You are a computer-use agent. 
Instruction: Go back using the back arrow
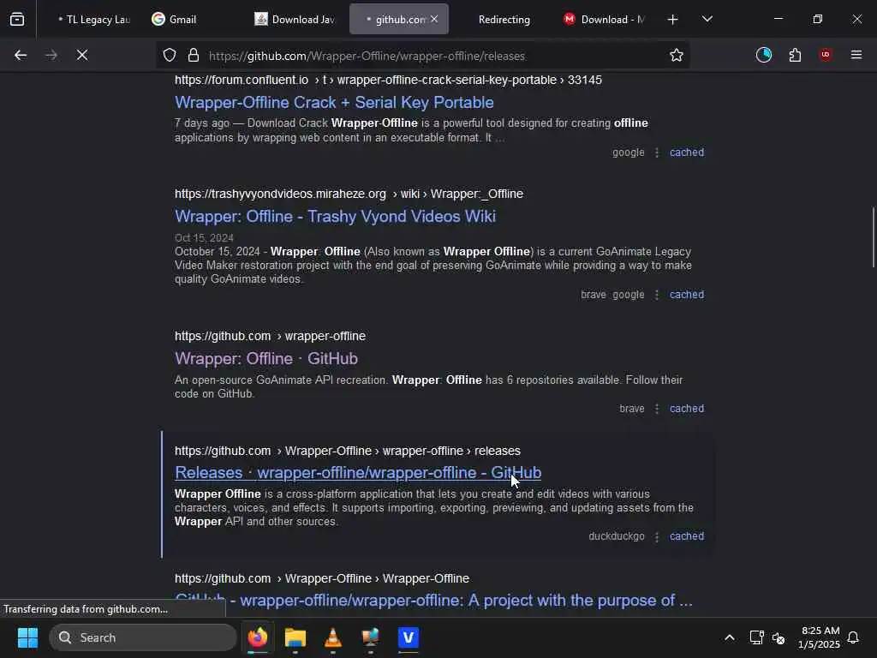click(x=21, y=55)
